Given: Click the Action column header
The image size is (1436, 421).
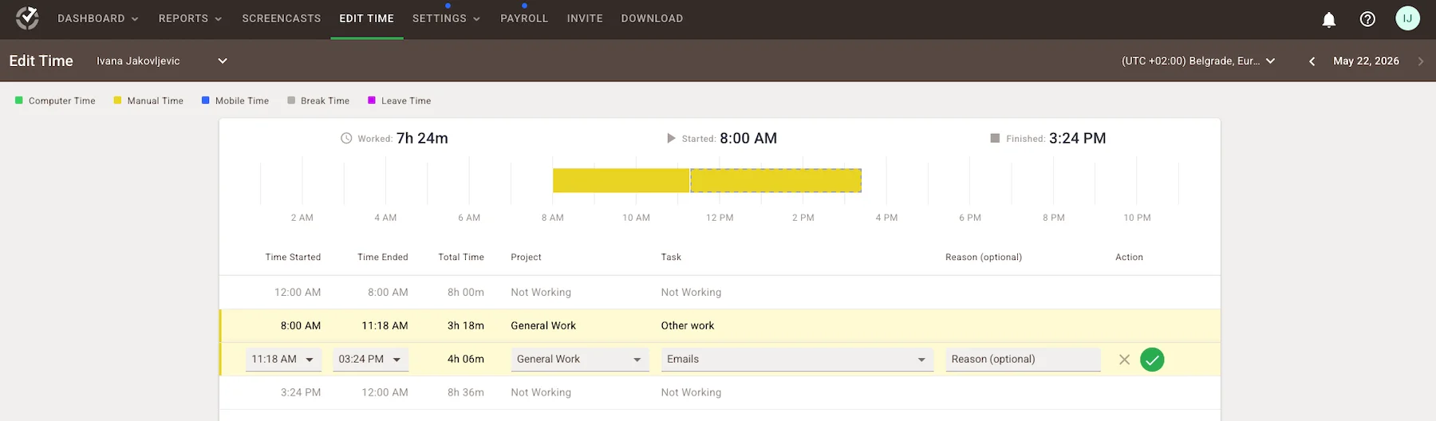Looking at the screenshot, I should click(x=1129, y=258).
